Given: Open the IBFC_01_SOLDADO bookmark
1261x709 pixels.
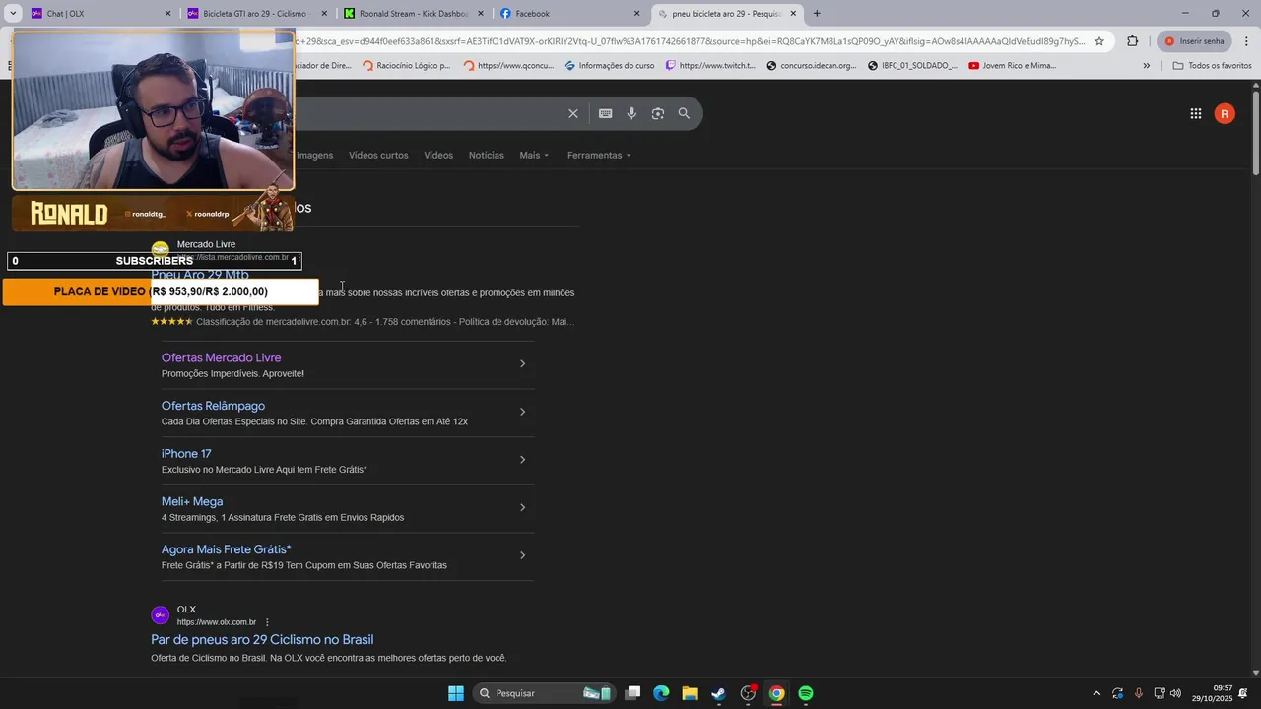Looking at the screenshot, I should pyautogui.click(x=912, y=66).
